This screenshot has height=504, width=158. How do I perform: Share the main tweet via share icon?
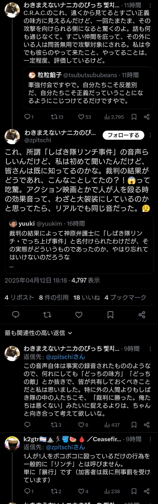[142, 315]
